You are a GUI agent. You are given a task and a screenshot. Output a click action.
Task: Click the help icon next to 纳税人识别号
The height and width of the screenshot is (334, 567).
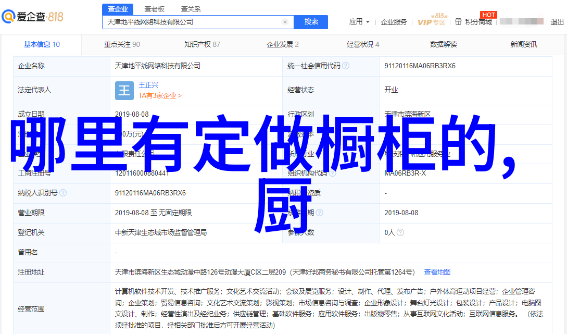[x=62, y=193]
